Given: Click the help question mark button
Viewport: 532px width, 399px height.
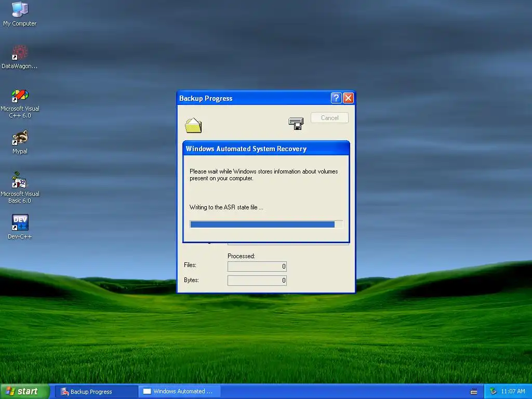Looking at the screenshot, I should (336, 98).
